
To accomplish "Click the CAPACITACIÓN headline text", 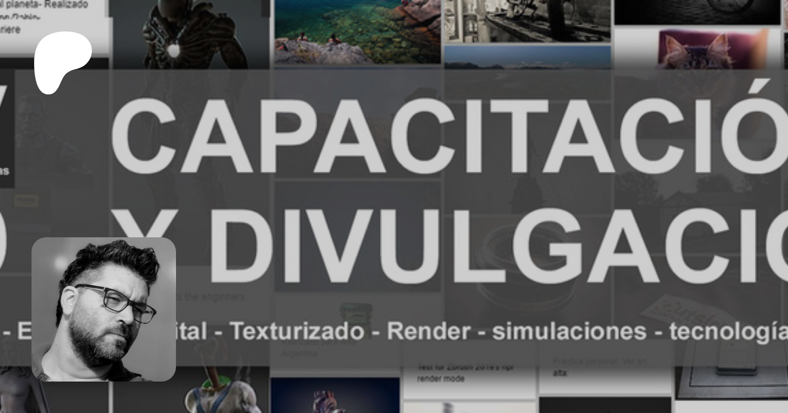I will click(x=447, y=136).
